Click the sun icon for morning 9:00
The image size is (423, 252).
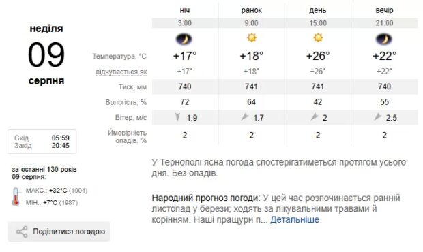pyautogui.click(x=252, y=37)
